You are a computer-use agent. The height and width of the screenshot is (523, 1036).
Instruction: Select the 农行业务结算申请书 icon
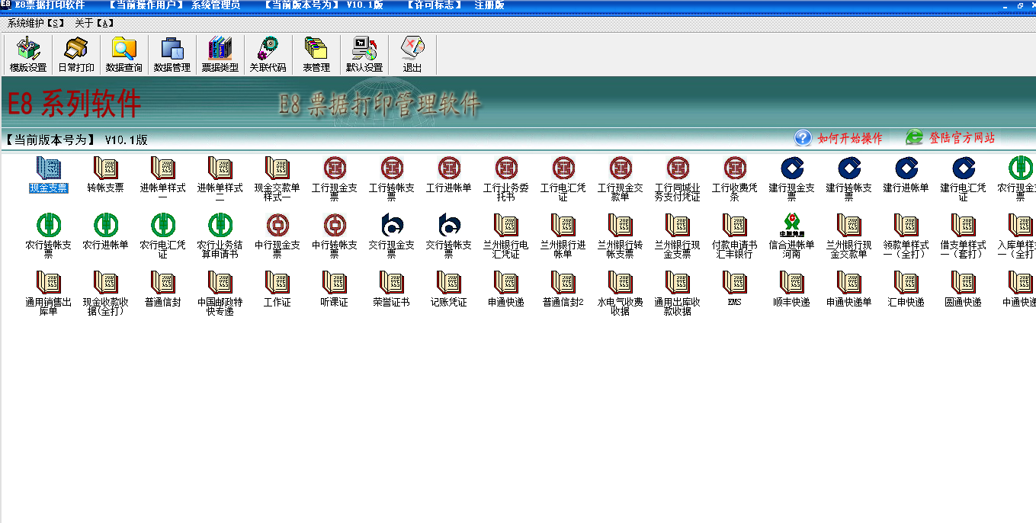click(220, 236)
